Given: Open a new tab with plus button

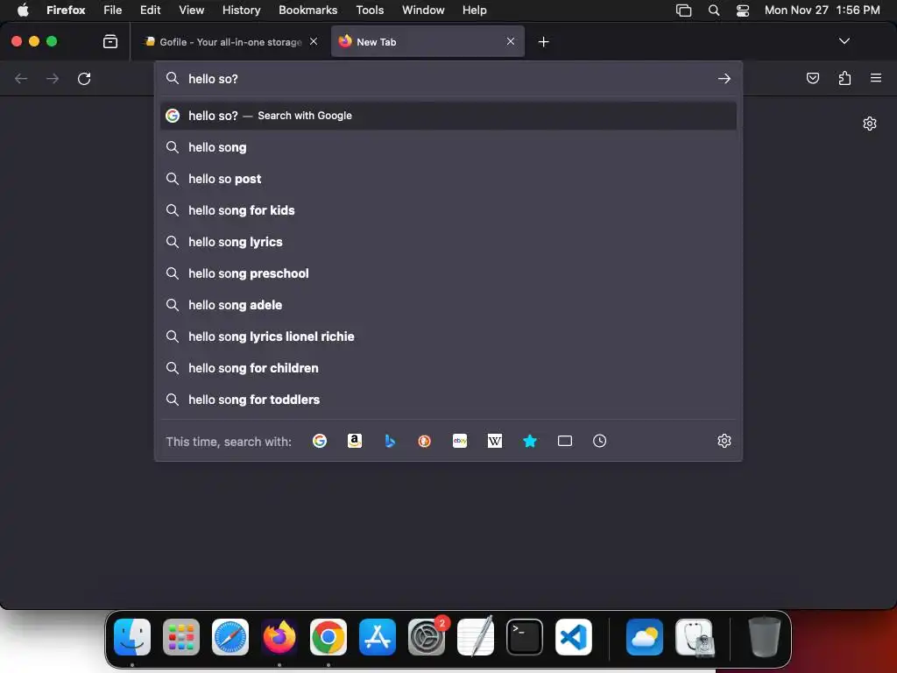Looking at the screenshot, I should point(543,42).
